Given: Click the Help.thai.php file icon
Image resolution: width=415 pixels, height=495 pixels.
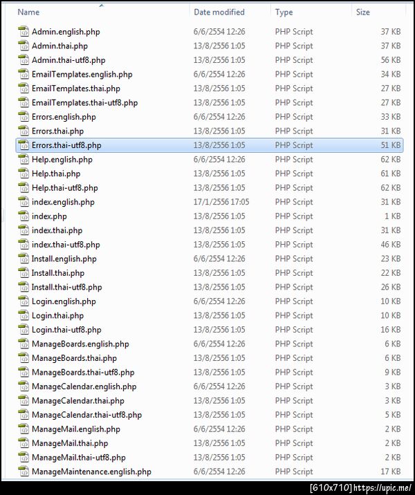Looking at the screenshot, I should click(24, 174).
